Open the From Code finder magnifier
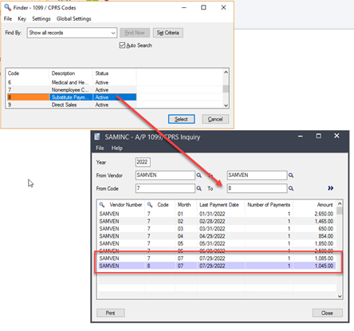 (199, 188)
